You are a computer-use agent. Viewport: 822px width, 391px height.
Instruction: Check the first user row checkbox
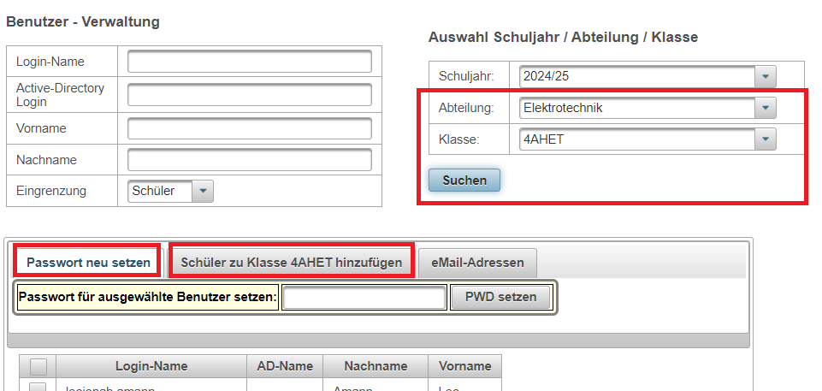click(38, 388)
